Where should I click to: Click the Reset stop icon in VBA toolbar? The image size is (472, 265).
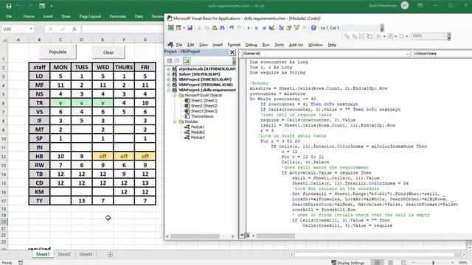(264, 28)
